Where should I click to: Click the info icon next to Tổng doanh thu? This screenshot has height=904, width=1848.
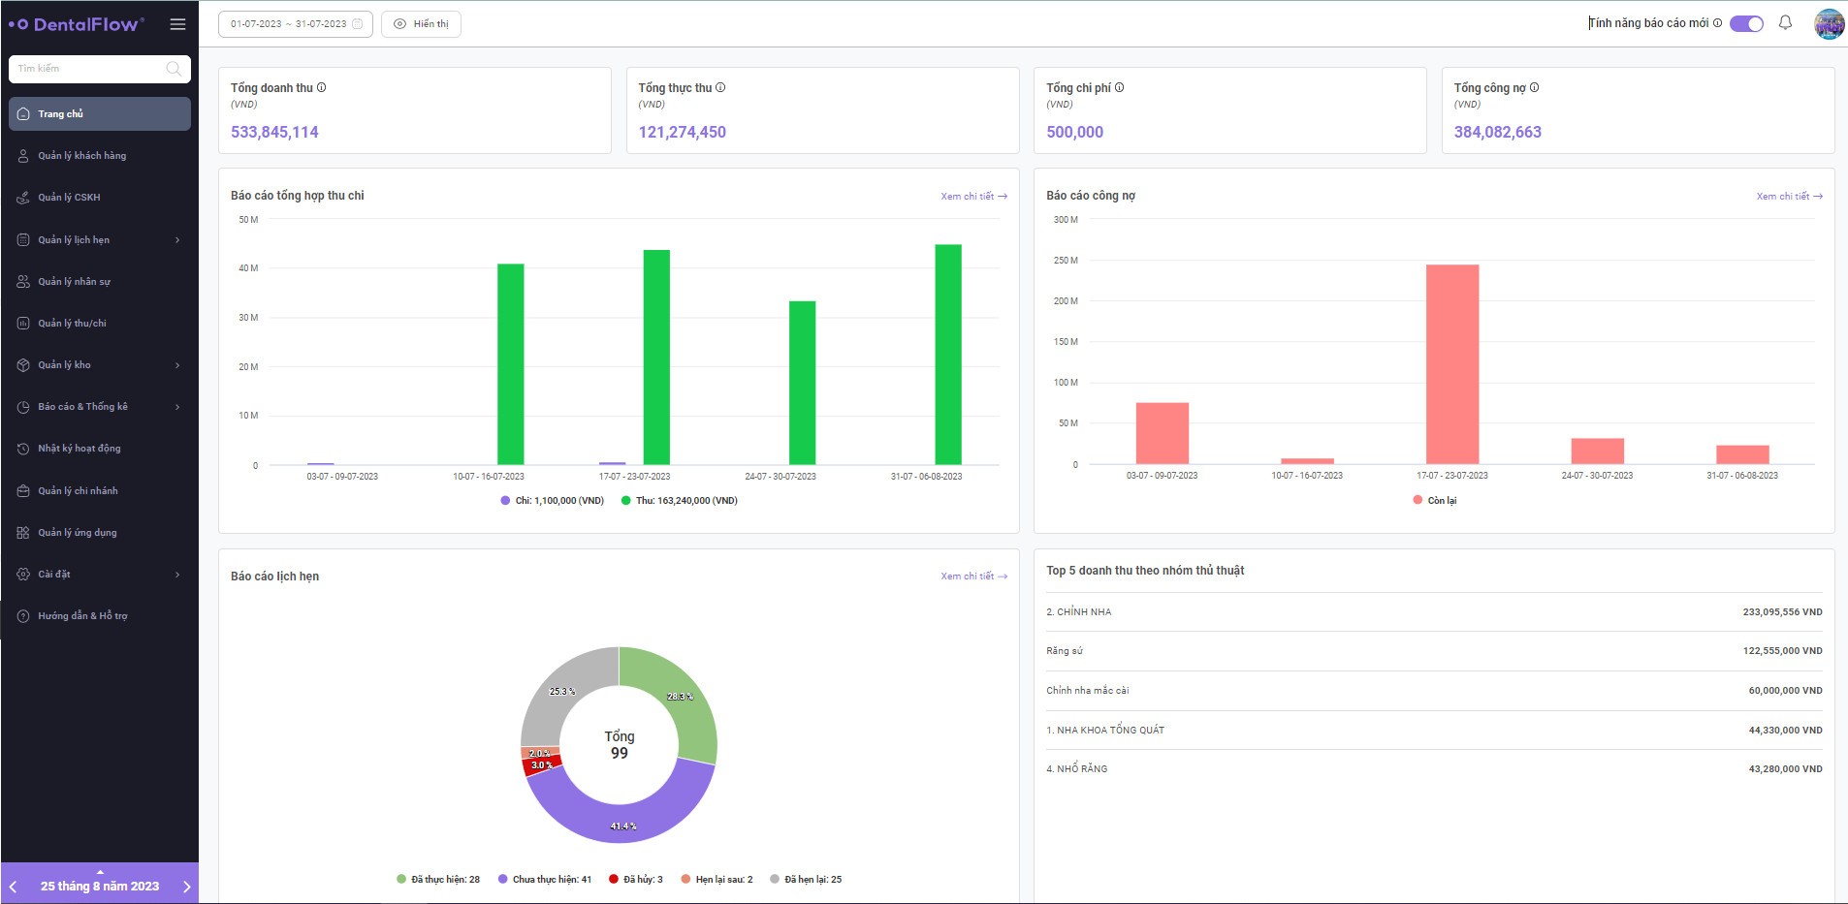pyautogui.click(x=322, y=87)
